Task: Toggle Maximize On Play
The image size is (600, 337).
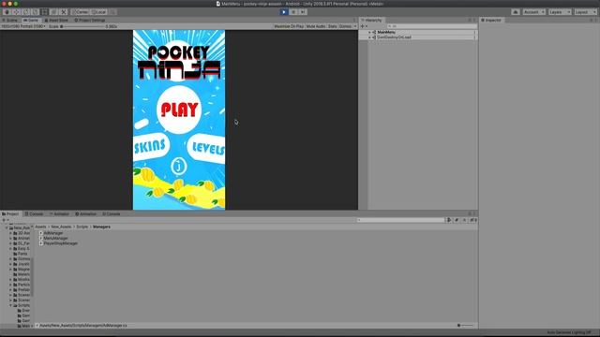Action: tap(289, 26)
